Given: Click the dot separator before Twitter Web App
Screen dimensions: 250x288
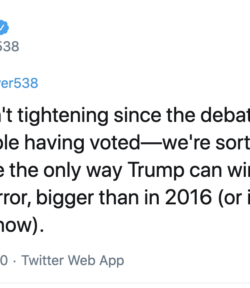Looking at the screenshot, I should [x=15, y=261].
